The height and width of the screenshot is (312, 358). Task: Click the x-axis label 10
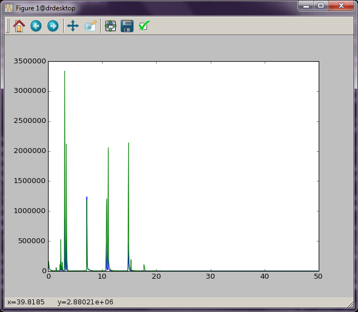point(102,276)
